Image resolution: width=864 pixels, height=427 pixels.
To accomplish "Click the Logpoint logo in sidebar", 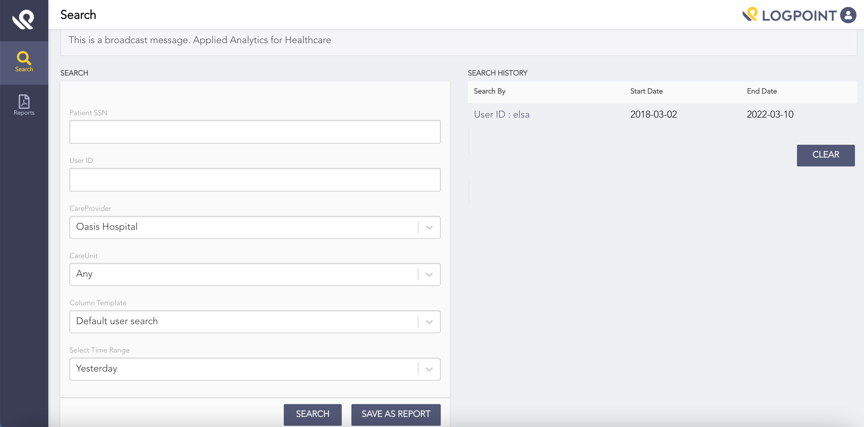I will [24, 19].
